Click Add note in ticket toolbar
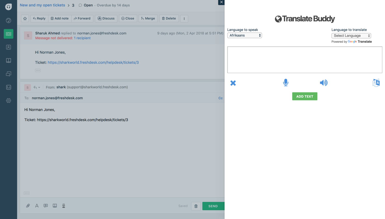Image resolution: width=385 pixels, height=219 pixels. (x=60, y=19)
